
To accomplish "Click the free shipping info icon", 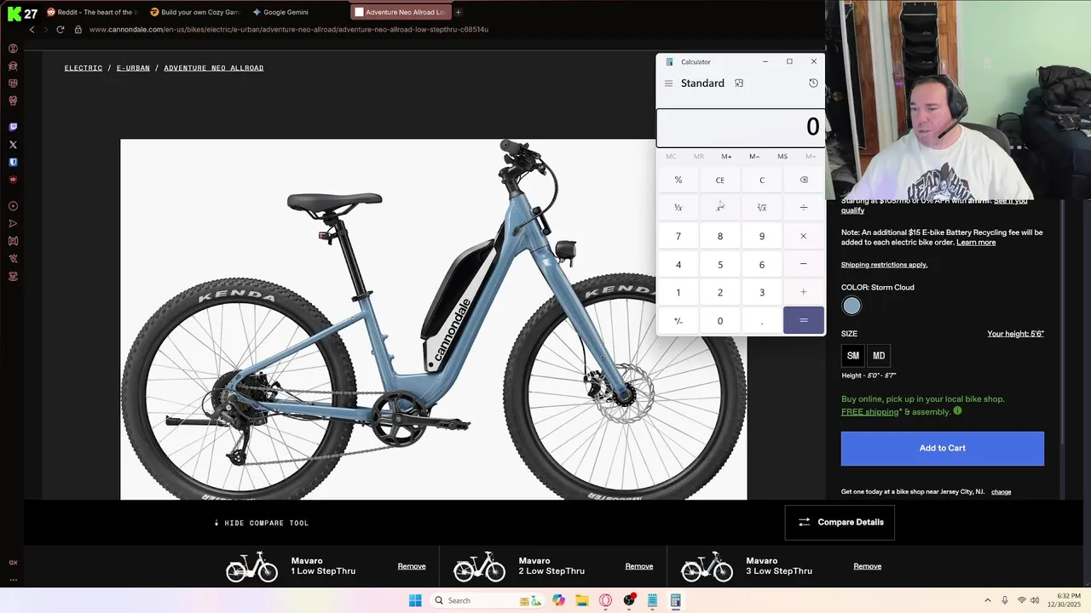I will 957,411.
